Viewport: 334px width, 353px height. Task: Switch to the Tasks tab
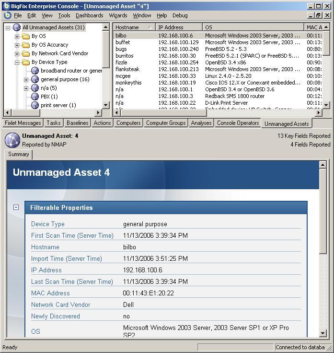(54, 123)
